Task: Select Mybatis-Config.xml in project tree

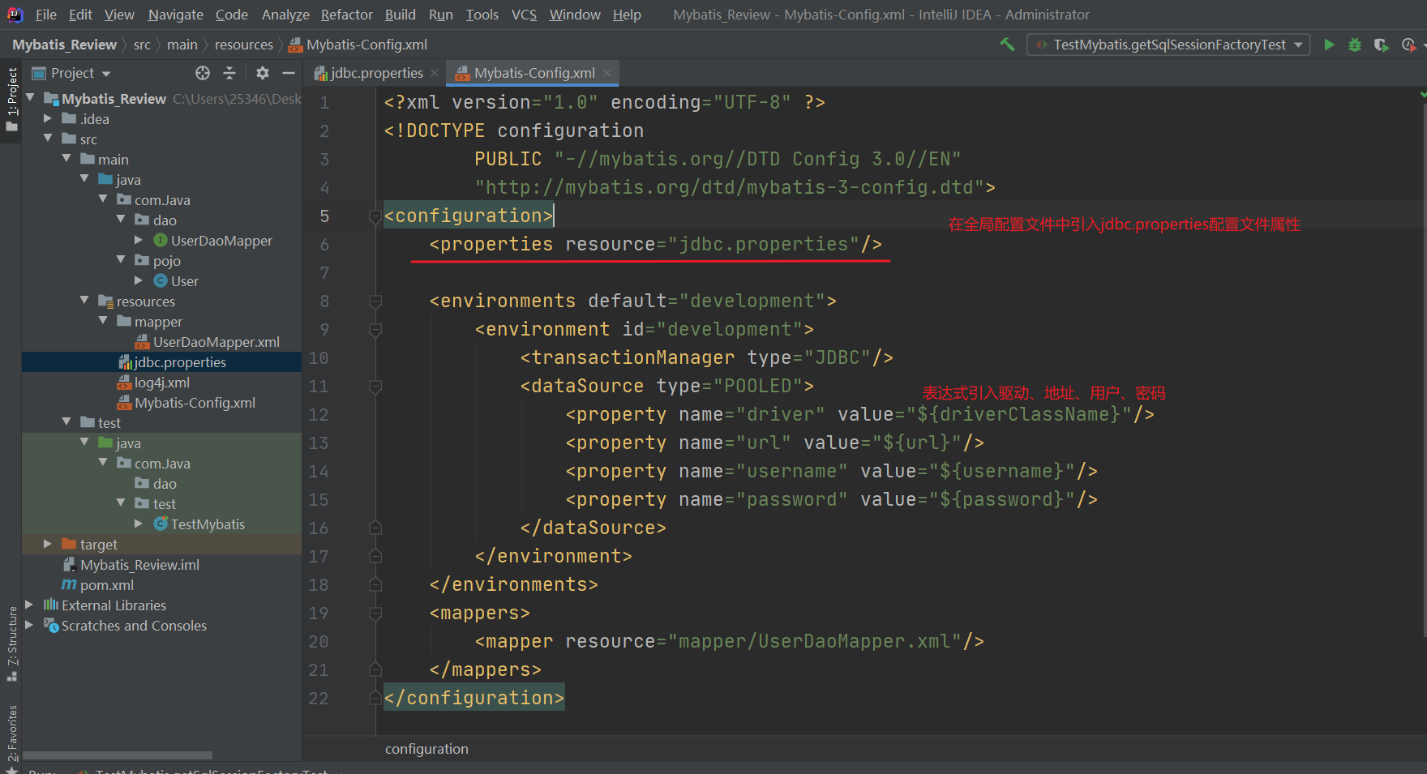Action: pos(195,403)
